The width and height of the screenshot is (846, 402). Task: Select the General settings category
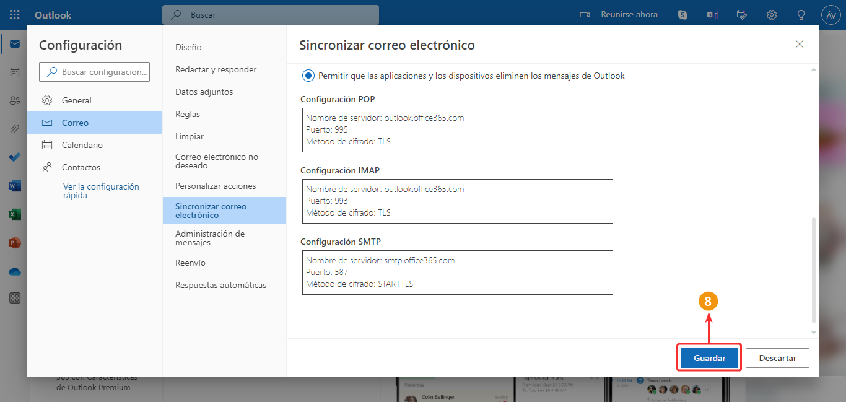click(94, 100)
